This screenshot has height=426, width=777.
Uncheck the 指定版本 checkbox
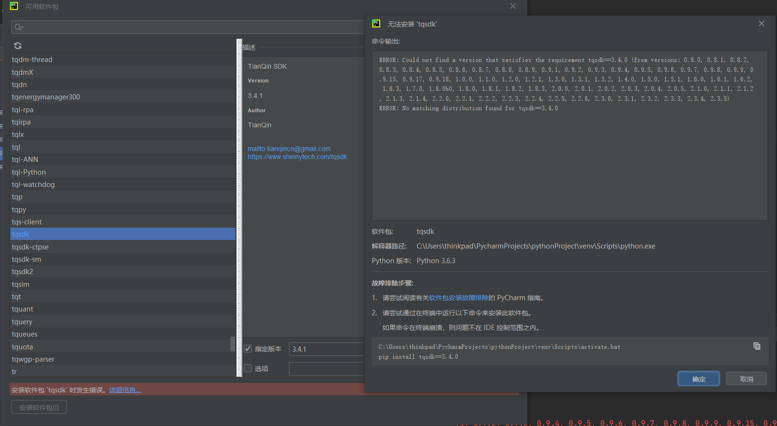click(248, 349)
